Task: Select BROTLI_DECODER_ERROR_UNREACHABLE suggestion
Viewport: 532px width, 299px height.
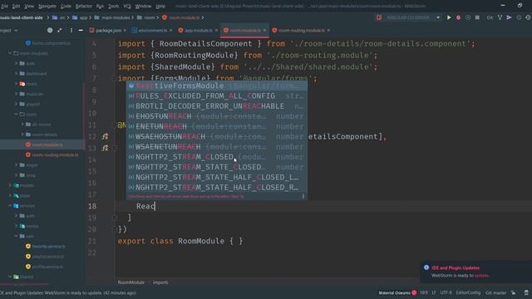Action: (x=217, y=106)
